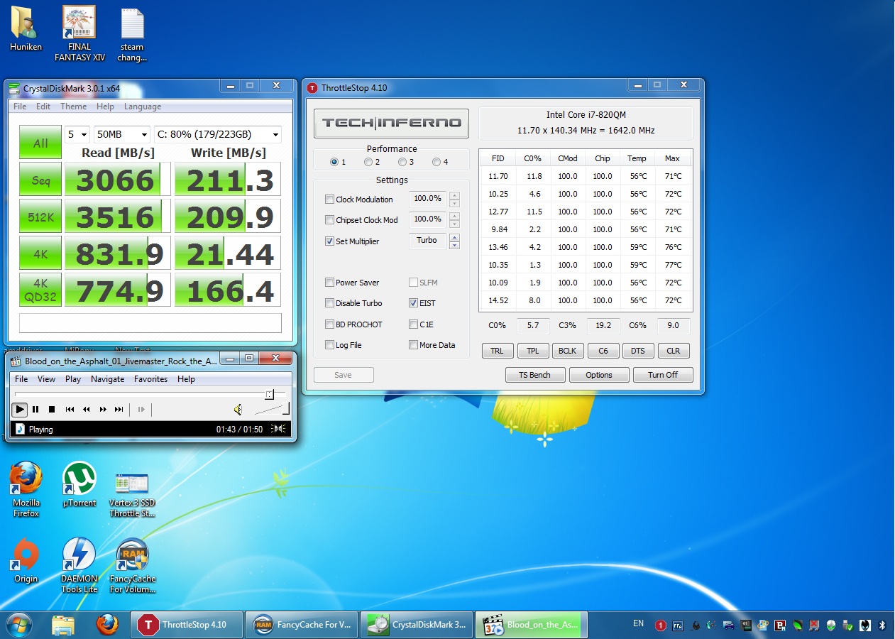Click the Turn Off button
This screenshot has width=895, height=639.
(x=663, y=375)
